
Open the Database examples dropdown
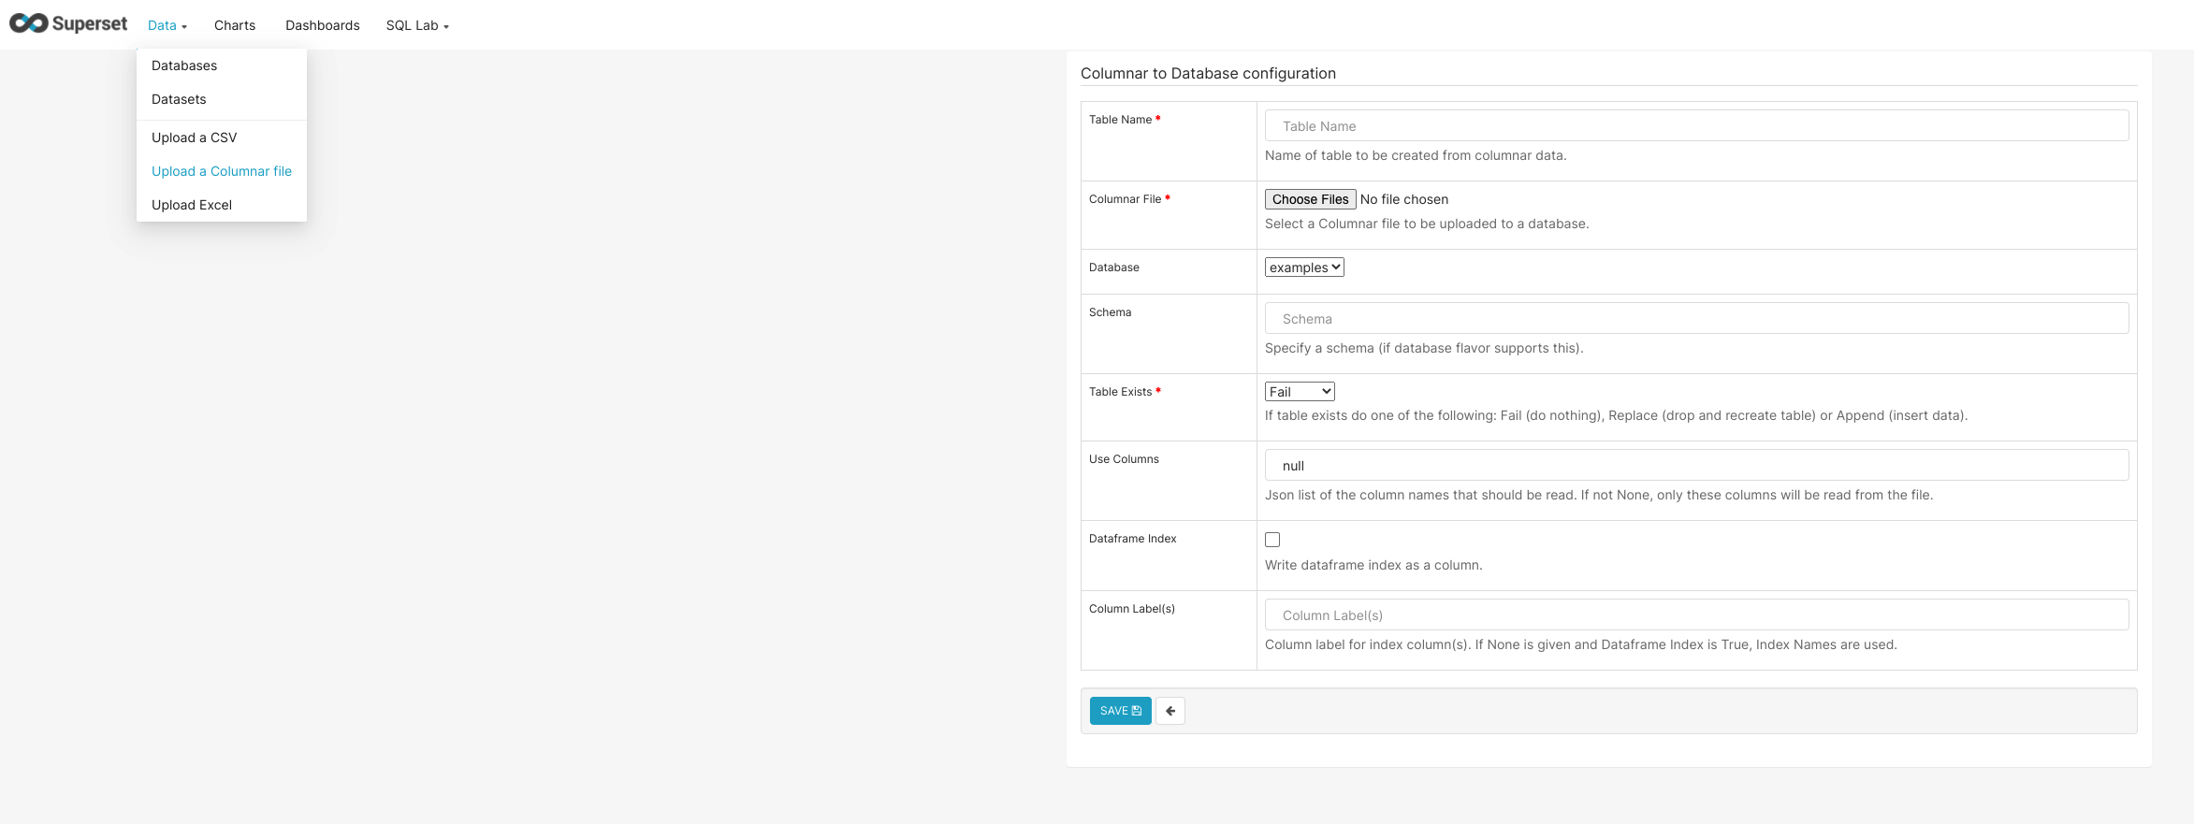coord(1304,267)
